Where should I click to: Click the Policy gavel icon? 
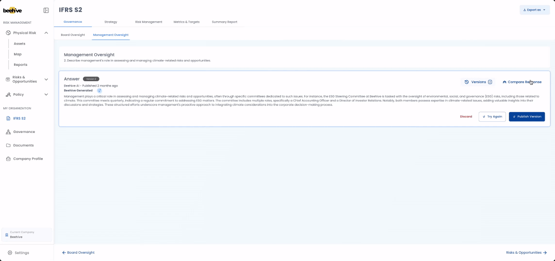coord(8,95)
